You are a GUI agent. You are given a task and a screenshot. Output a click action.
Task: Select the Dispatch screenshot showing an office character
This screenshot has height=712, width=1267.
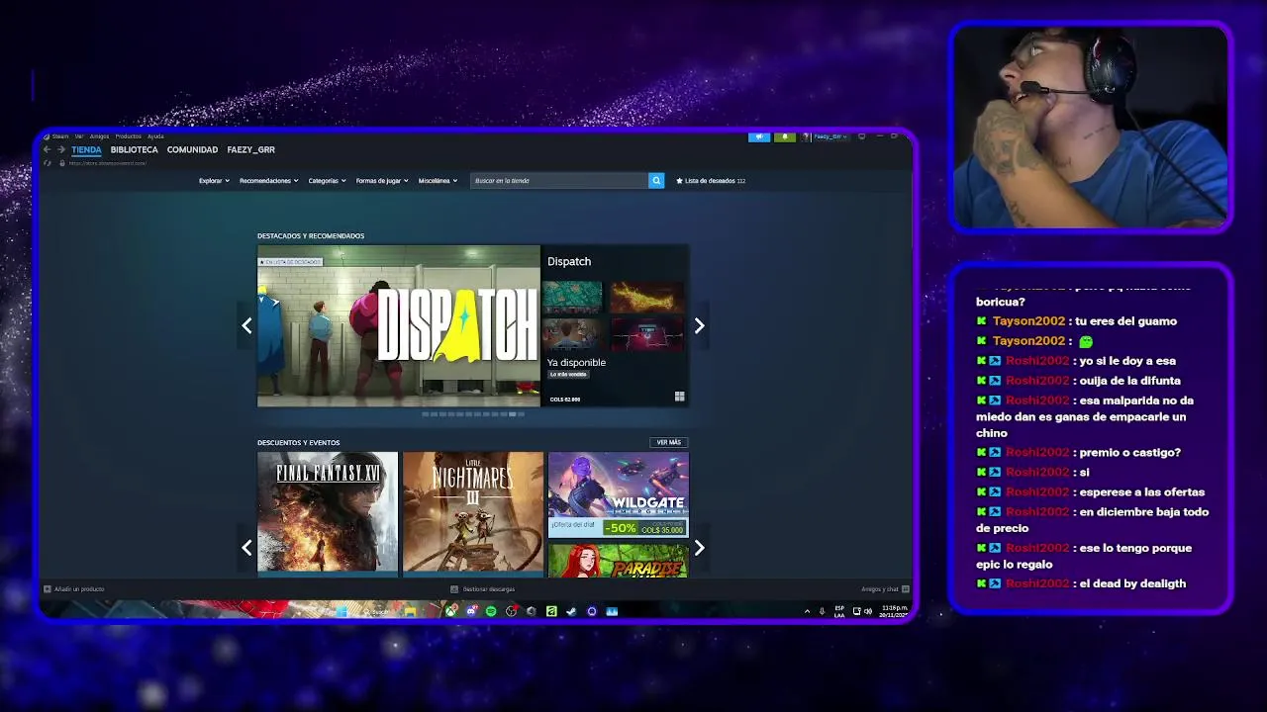pyautogui.click(x=572, y=334)
